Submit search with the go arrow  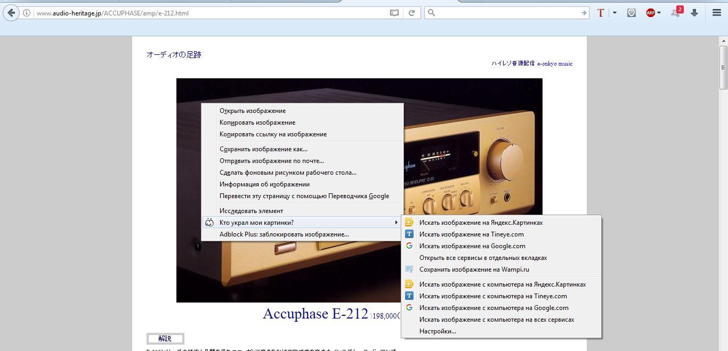pyautogui.click(x=584, y=13)
